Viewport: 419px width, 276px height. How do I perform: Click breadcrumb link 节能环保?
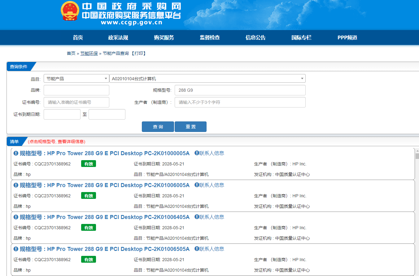point(89,53)
